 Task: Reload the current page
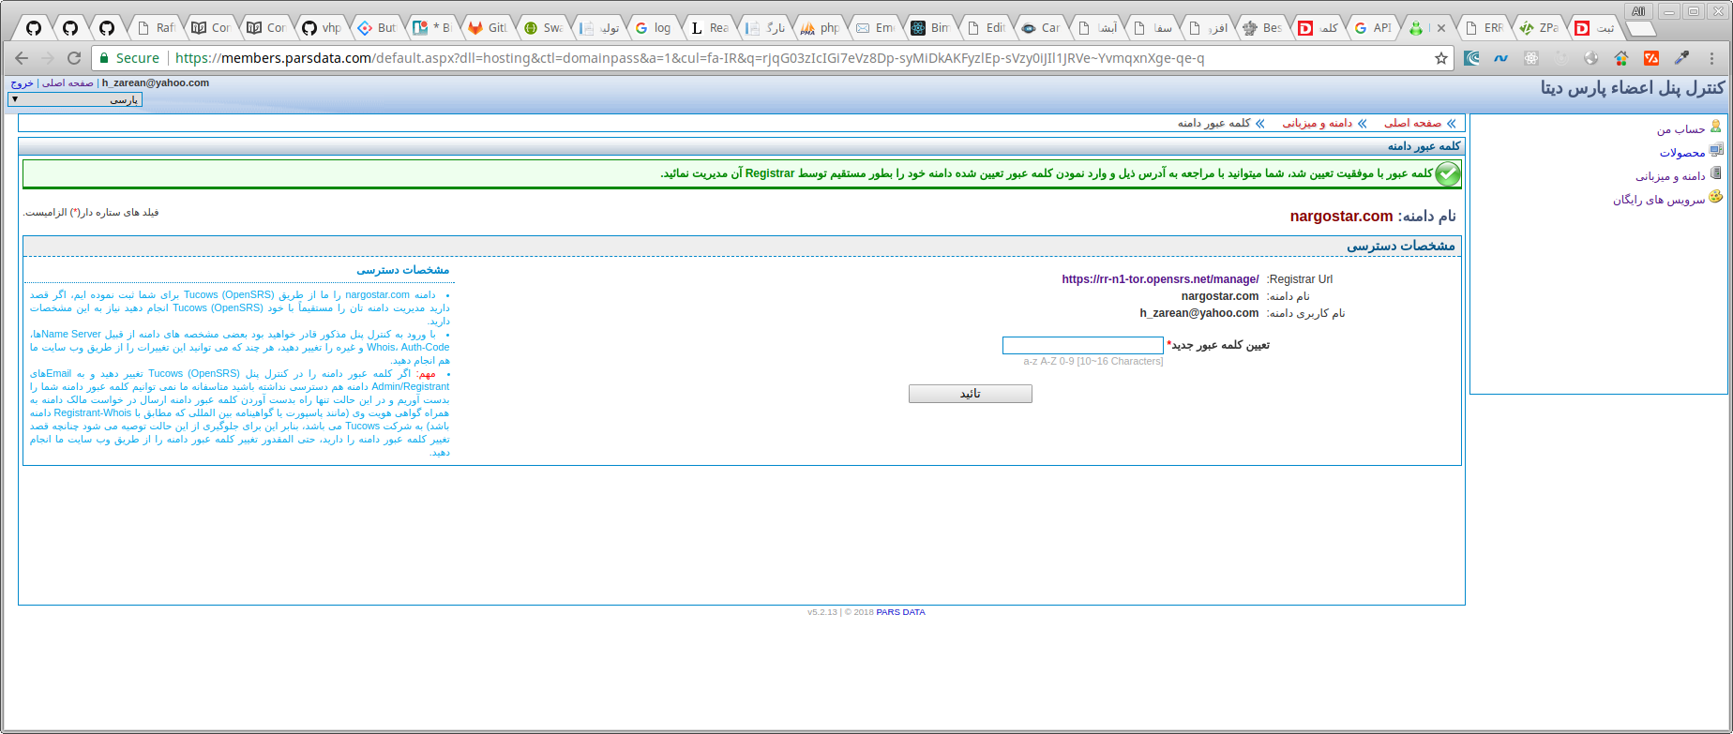coord(74,58)
